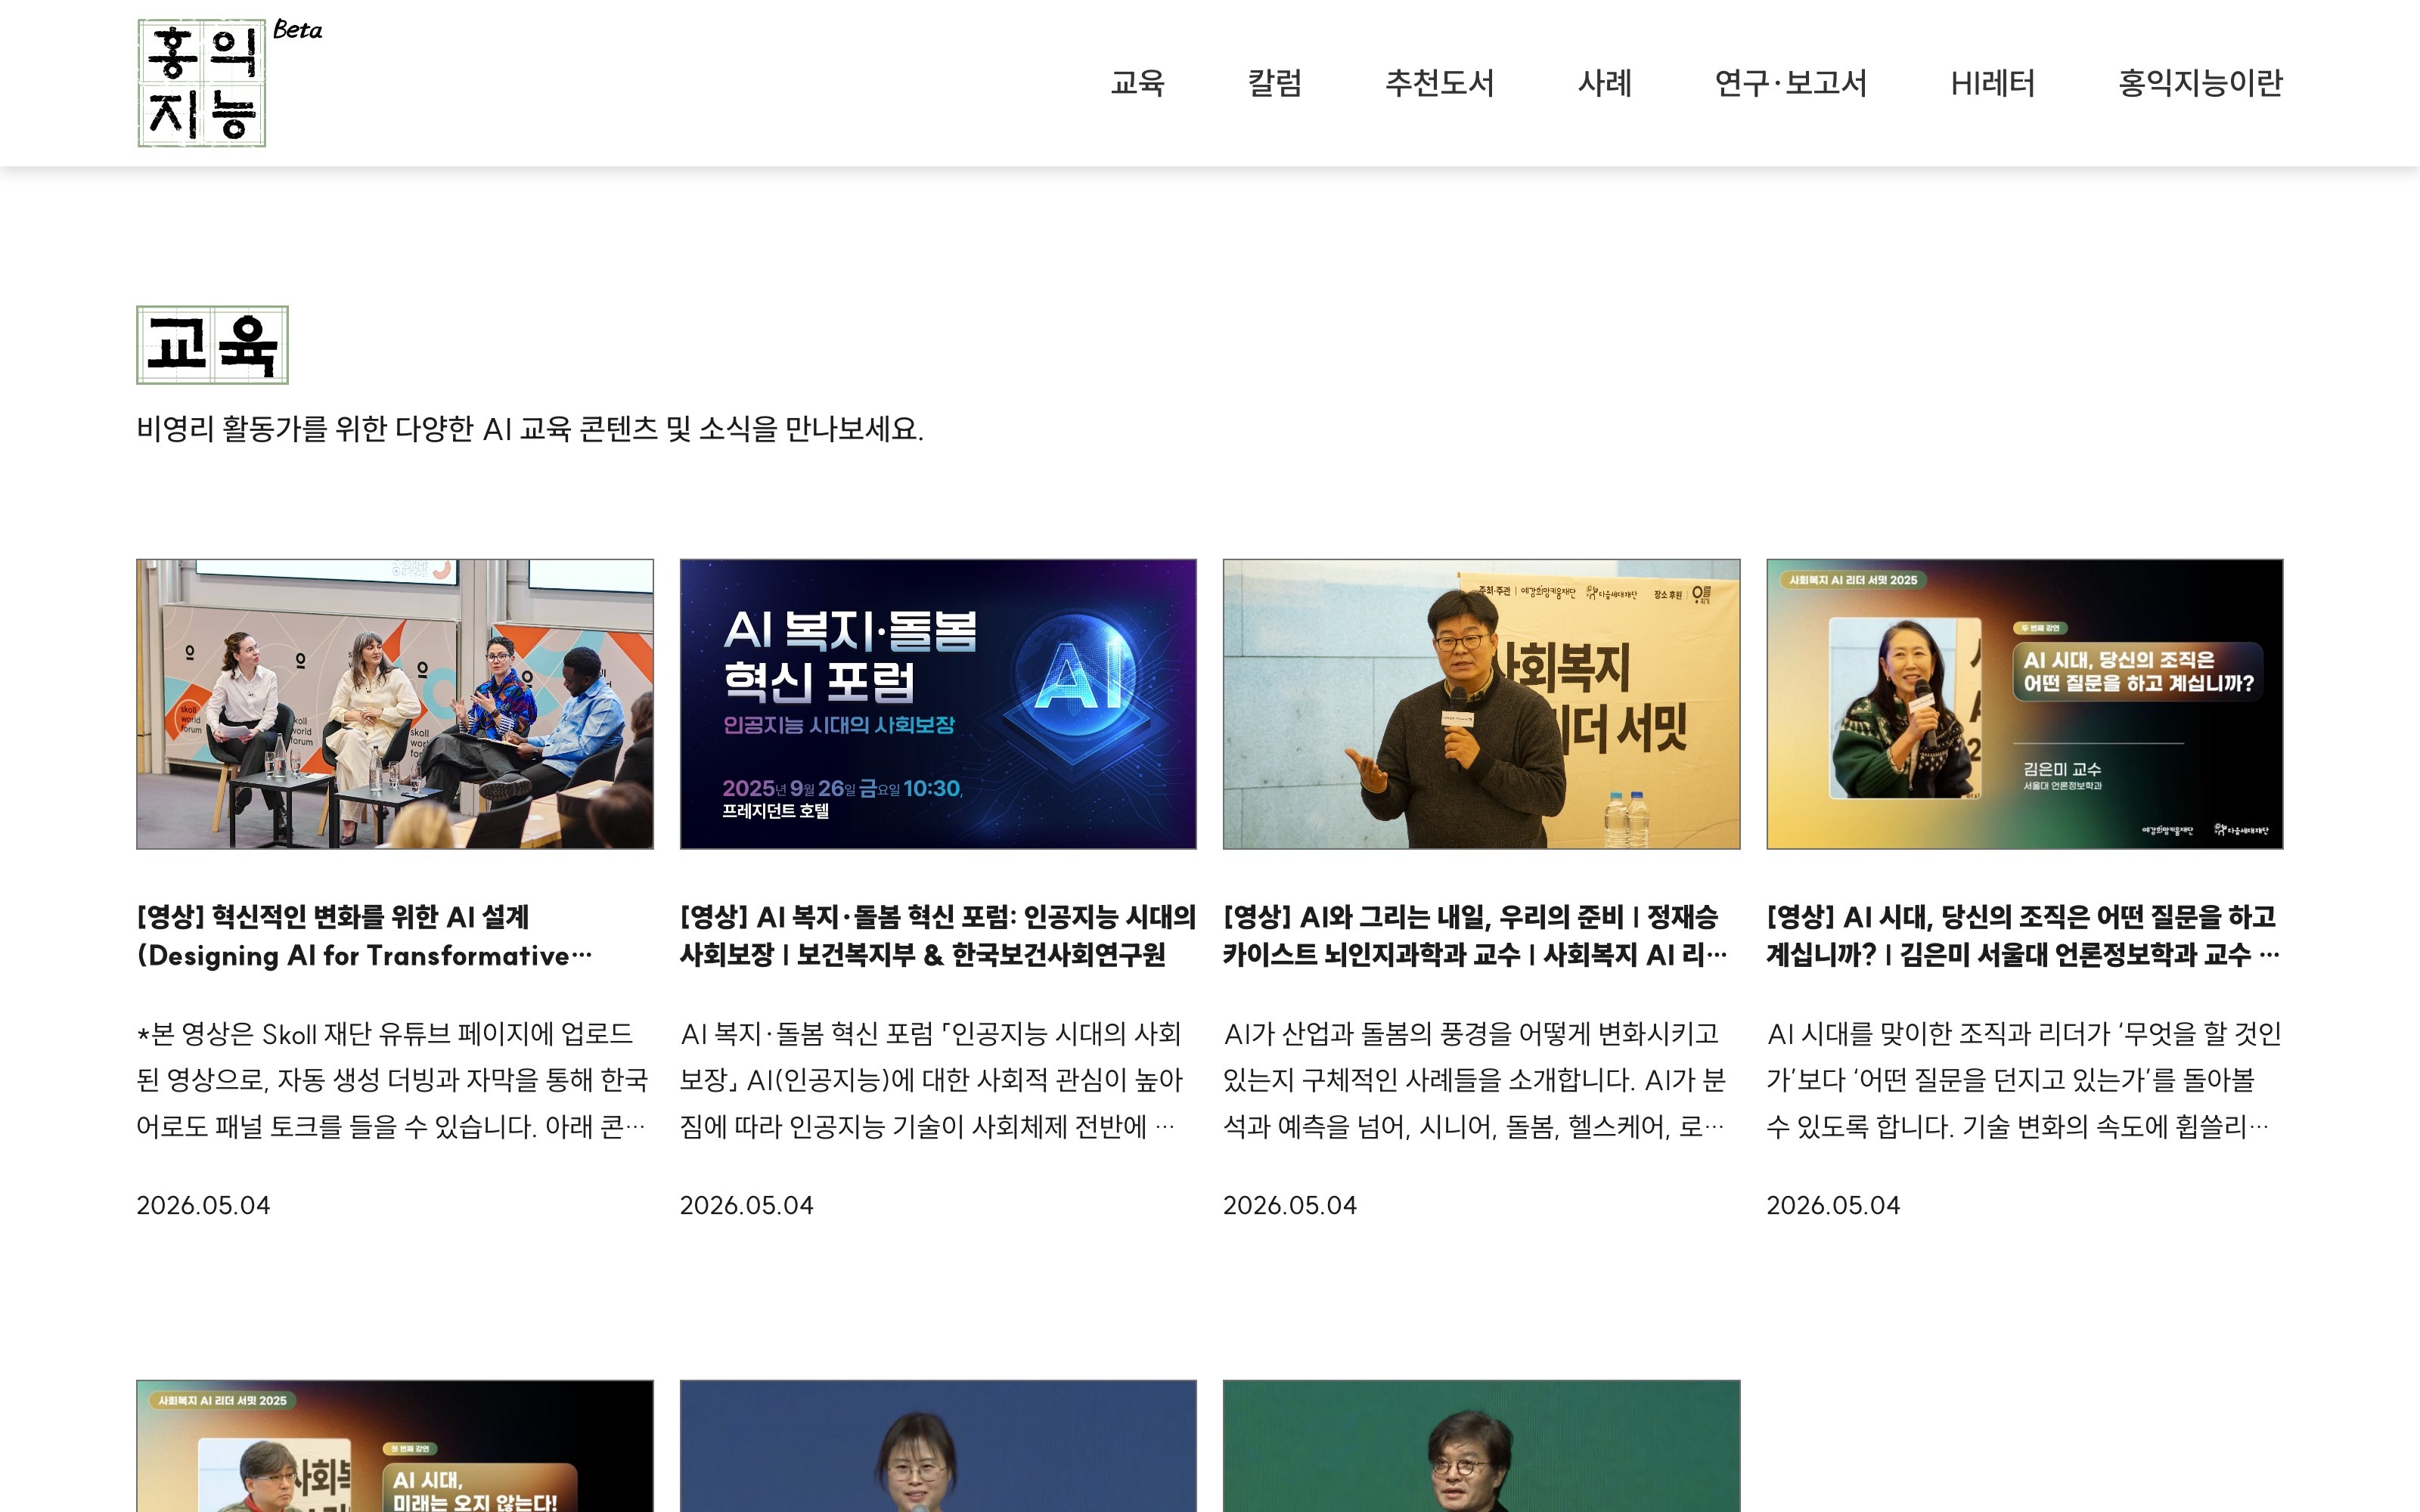The height and width of the screenshot is (1512, 2420).
Task: Click the 교육 section heading image
Action: pyautogui.click(x=212, y=345)
